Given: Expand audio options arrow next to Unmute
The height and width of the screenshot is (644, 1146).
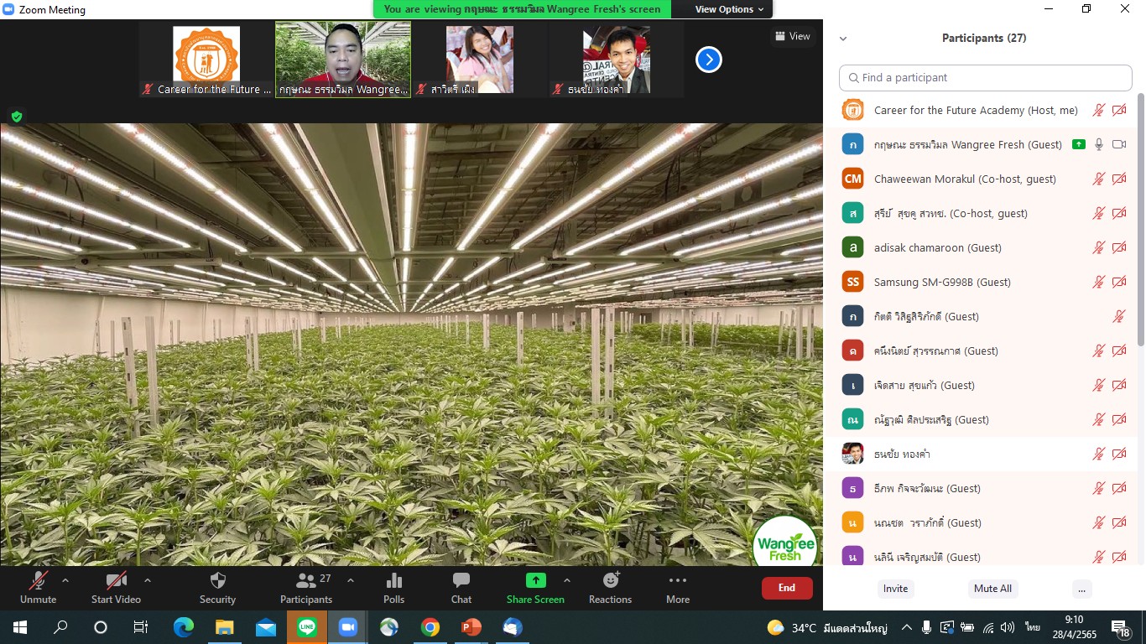Looking at the screenshot, I should pyautogui.click(x=65, y=580).
